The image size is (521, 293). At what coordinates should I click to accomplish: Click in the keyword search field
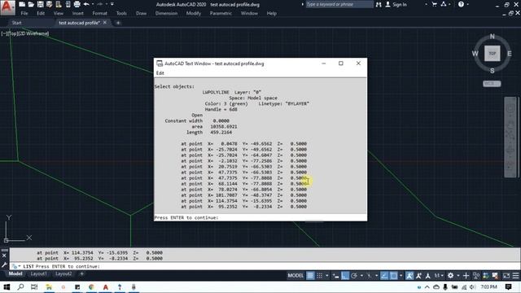(339, 4)
